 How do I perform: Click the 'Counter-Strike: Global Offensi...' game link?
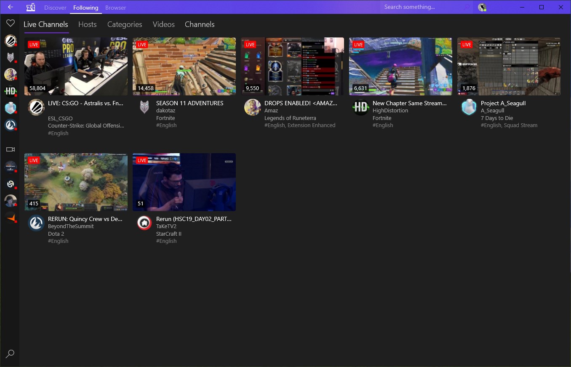tap(86, 125)
